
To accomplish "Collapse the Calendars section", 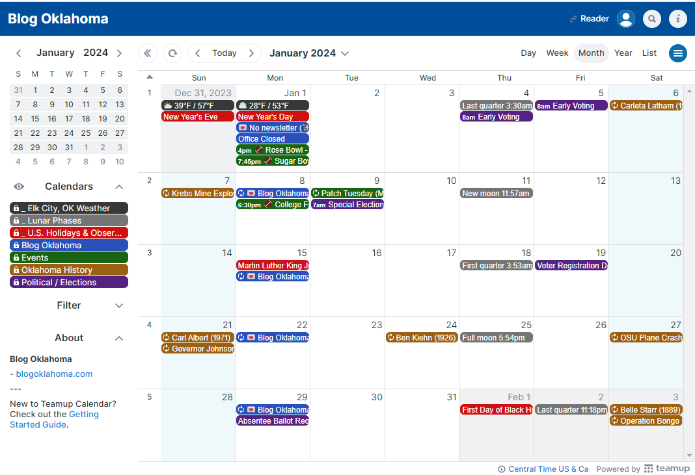I will click(119, 186).
